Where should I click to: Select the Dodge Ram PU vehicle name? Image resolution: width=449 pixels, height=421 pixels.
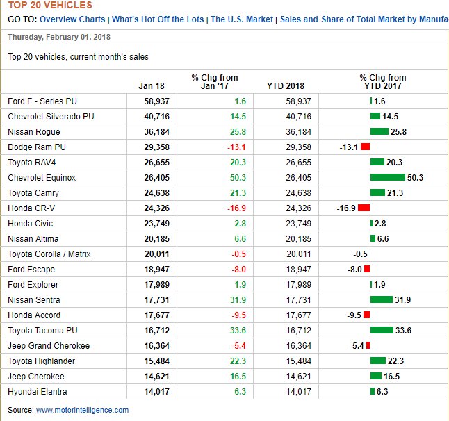[x=37, y=147]
